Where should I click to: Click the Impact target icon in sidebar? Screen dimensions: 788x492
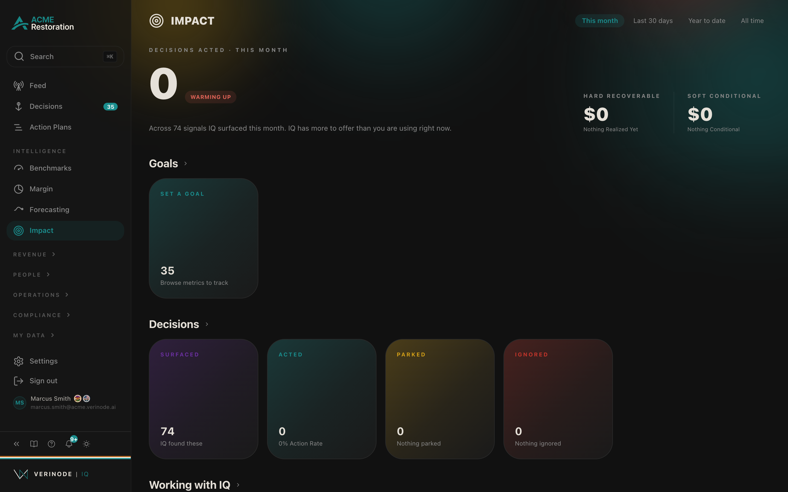[19, 231]
